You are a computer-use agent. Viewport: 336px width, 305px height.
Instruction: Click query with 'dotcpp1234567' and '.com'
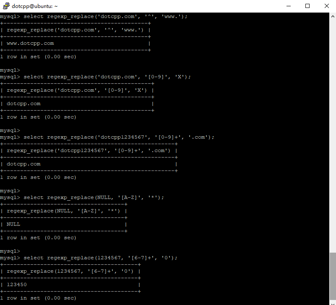click(x=119, y=137)
